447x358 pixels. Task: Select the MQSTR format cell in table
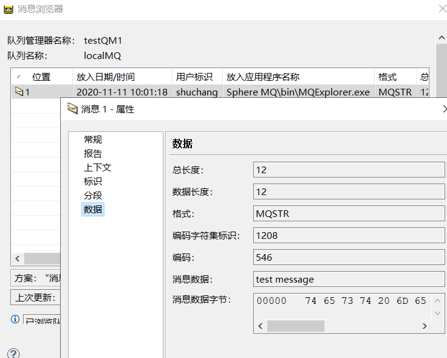[x=395, y=92]
